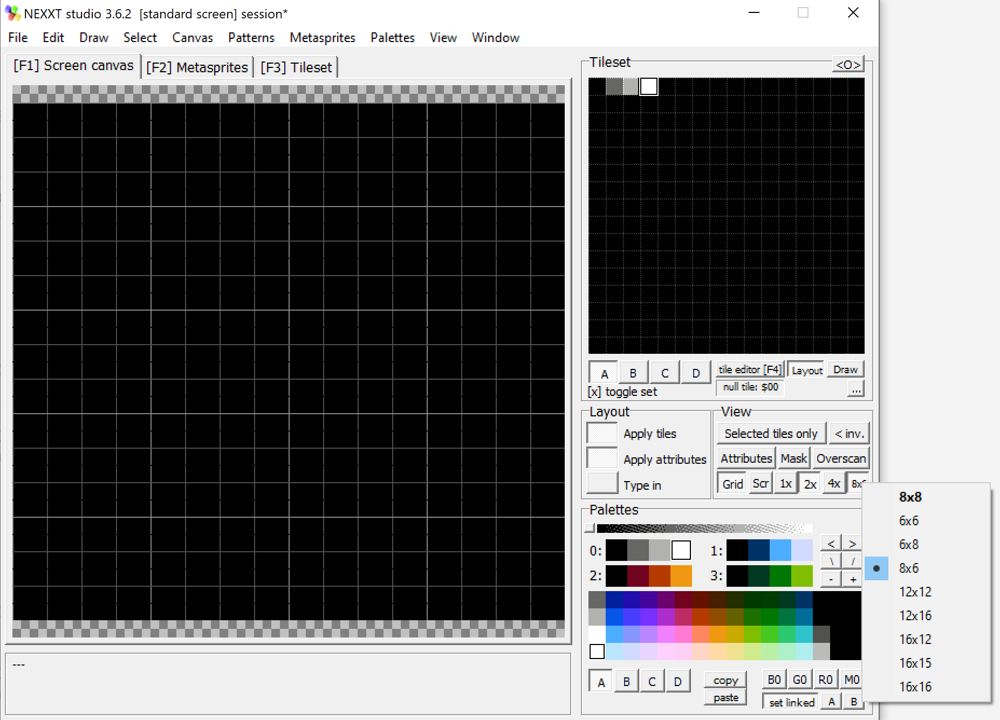Click palette shift left (<) button

[x=831, y=543]
